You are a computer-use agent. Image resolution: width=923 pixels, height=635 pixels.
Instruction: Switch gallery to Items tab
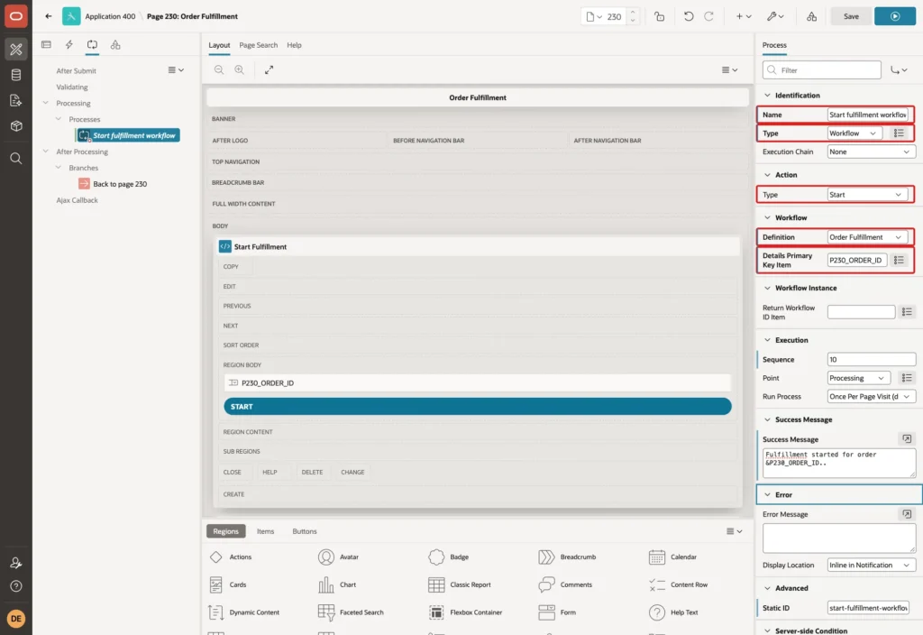pyautogui.click(x=266, y=531)
